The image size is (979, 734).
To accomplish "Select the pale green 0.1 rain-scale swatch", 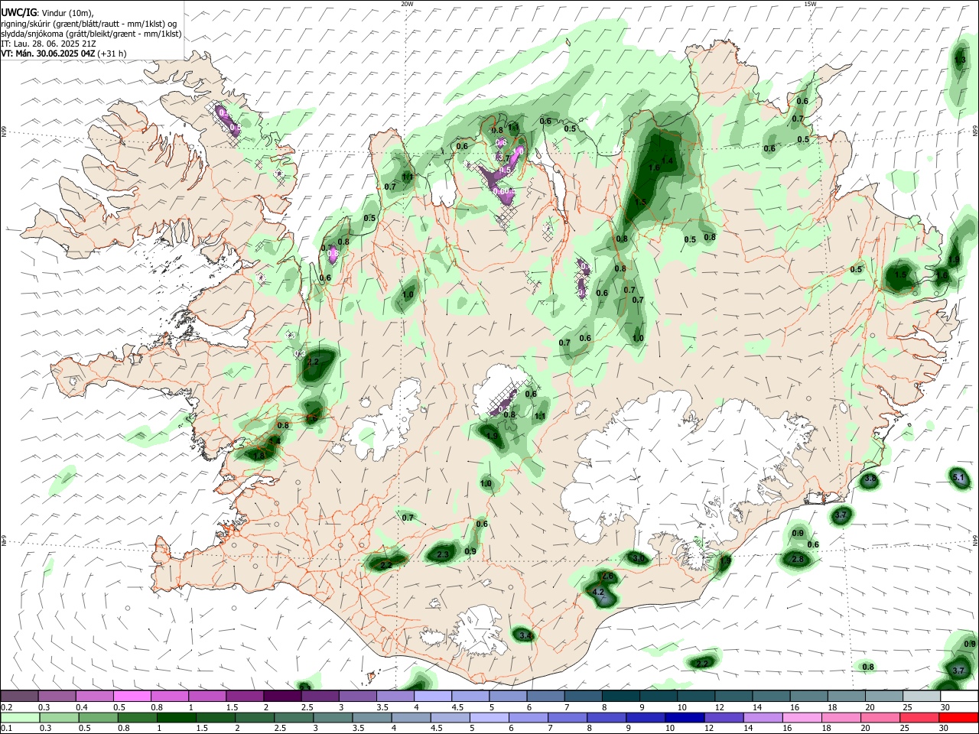I will tap(20, 717).
